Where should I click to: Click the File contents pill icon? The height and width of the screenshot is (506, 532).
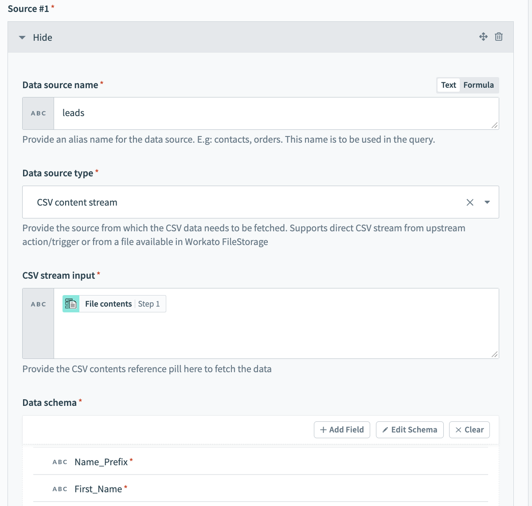click(71, 304)
